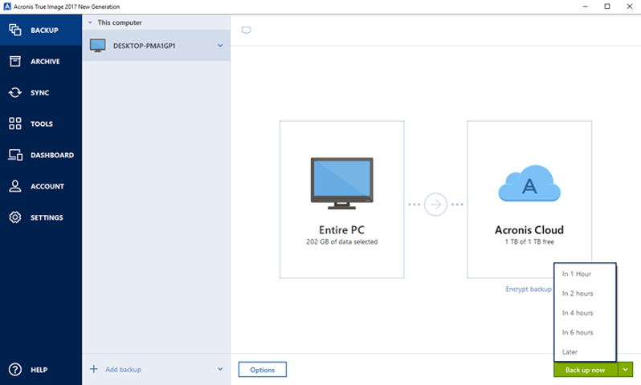Click the This computer heading text
The image size is (641, 385).
(x=120, y=23)
